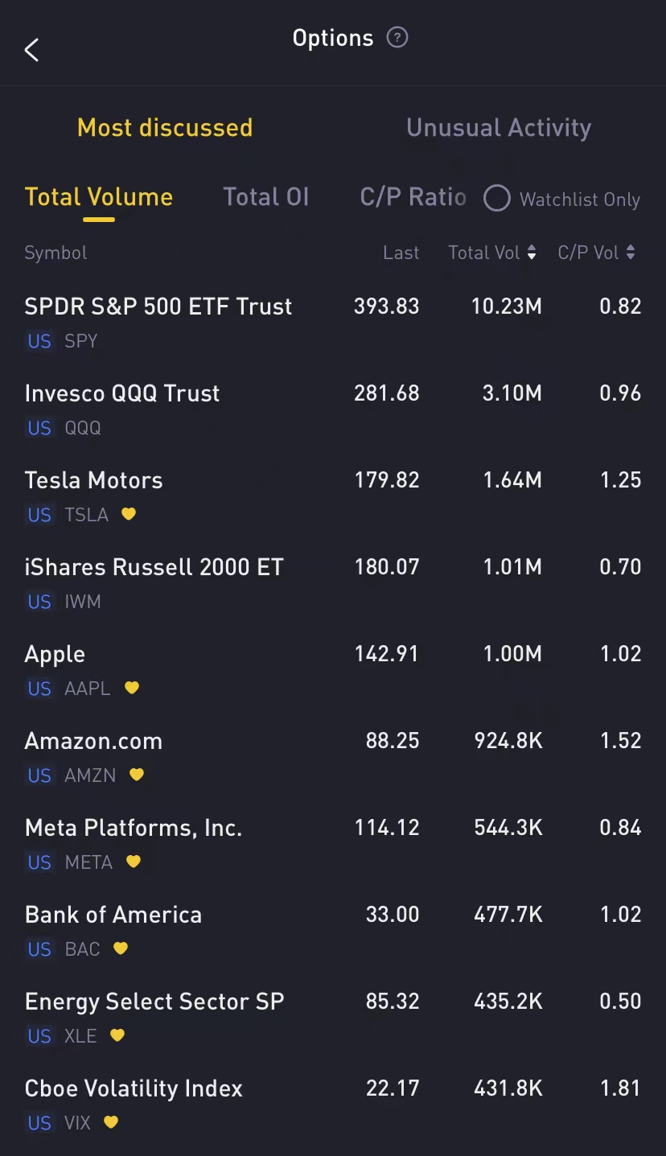This screenshot has width=666, height=1156.
Task: Sort by Total Vol column arrows
Action: (x=532, y=253)
